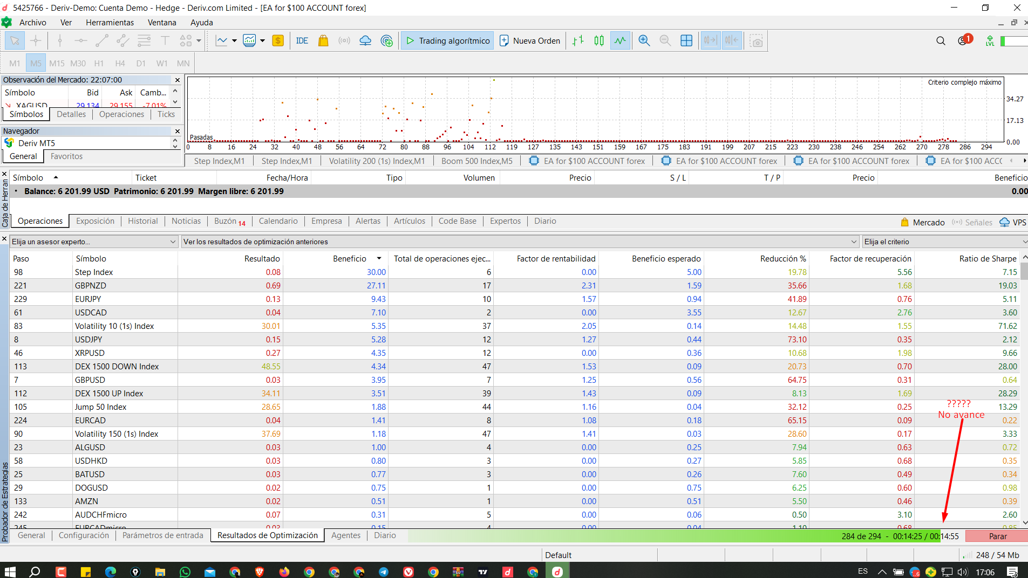1028x578 pixels.
Task: Open the Volatility 200 (1s) Index,M1 chart tab
Action: point(377,161)
